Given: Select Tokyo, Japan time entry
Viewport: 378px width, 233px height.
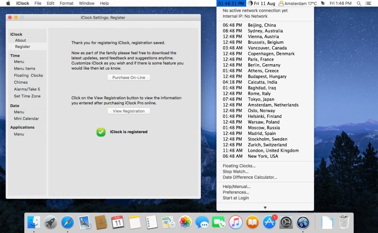Looking at the screenshot, I should pyautogui.click(x=261, y=99).
